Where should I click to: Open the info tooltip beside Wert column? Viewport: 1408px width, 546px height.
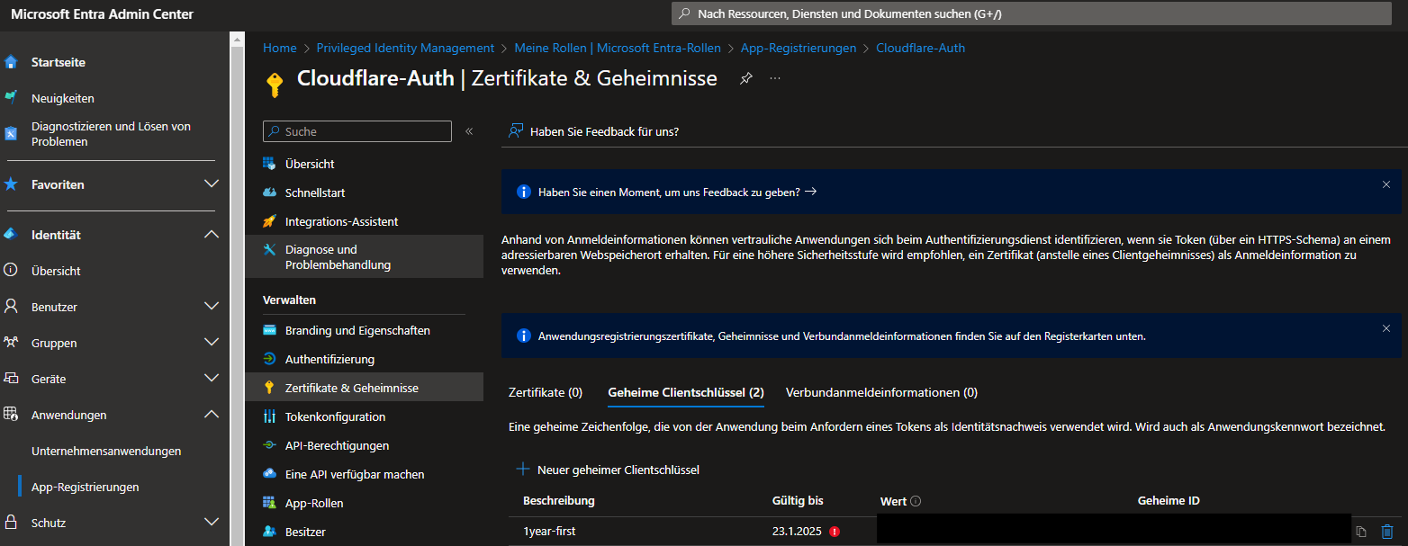[916, 501]
